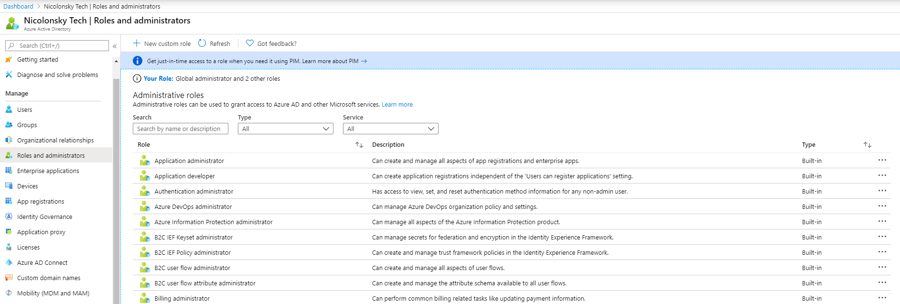Open Roles and administrators in sidebar

point(56,155)
